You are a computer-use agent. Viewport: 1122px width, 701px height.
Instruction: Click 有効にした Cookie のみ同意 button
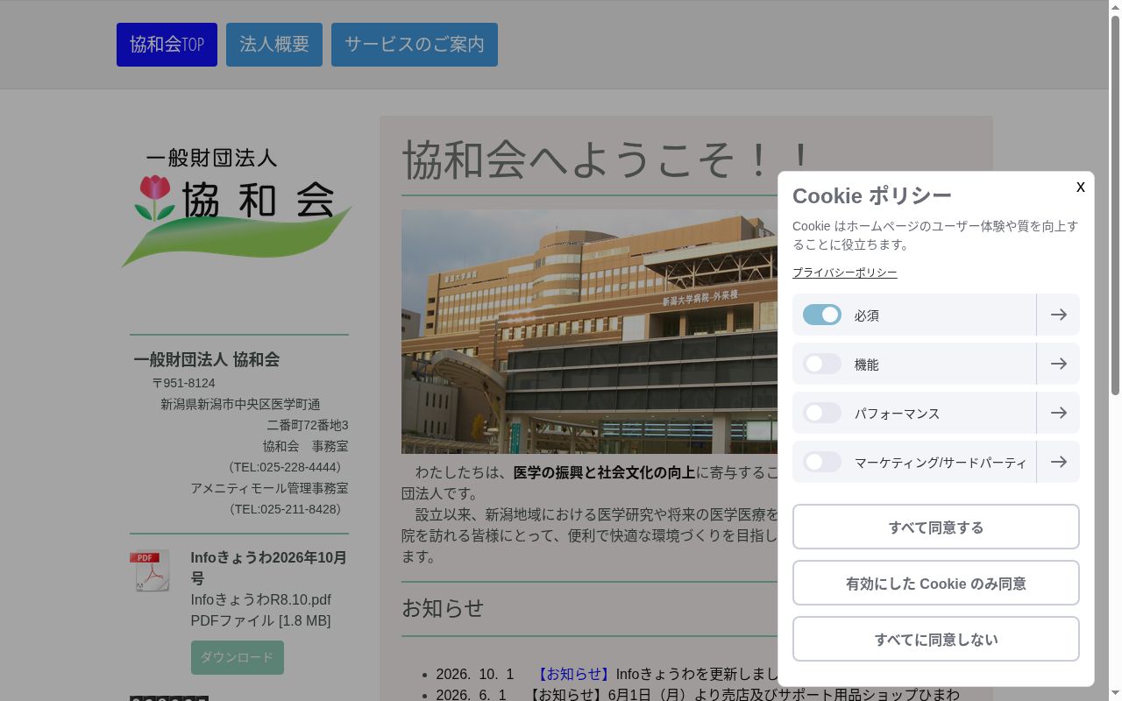point(936,583)
